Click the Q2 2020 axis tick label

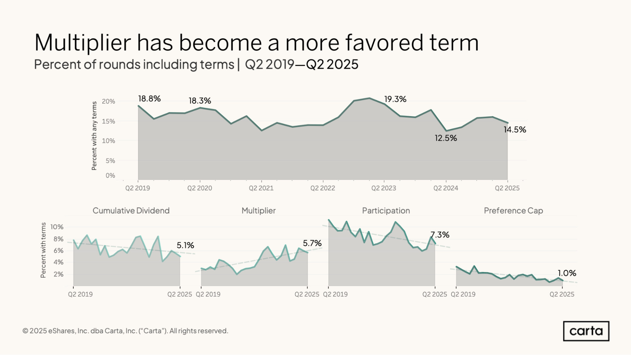click(x=199, y=188)
